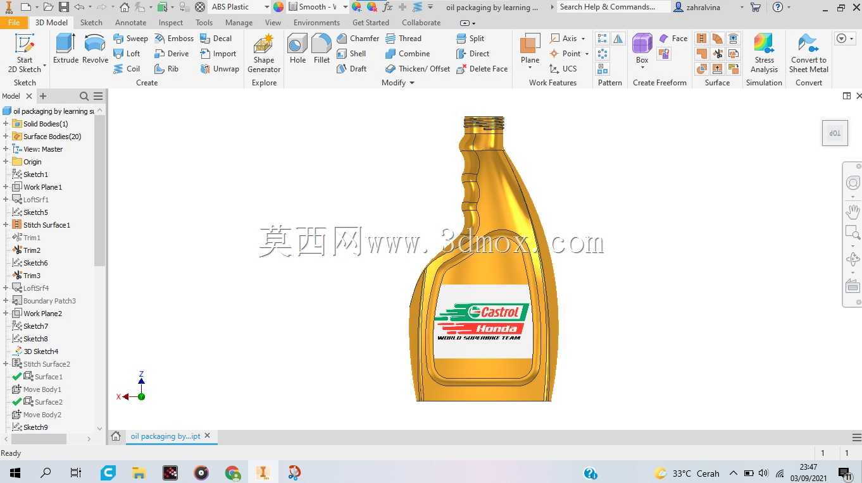This screenshot has width=862, height=483.
Task: Select the Pan navigation tool
Action: coord(853,211)
